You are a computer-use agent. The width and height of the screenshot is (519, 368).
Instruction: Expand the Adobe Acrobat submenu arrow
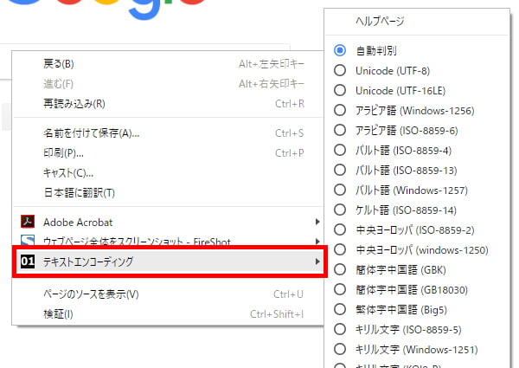coord(317,222)
